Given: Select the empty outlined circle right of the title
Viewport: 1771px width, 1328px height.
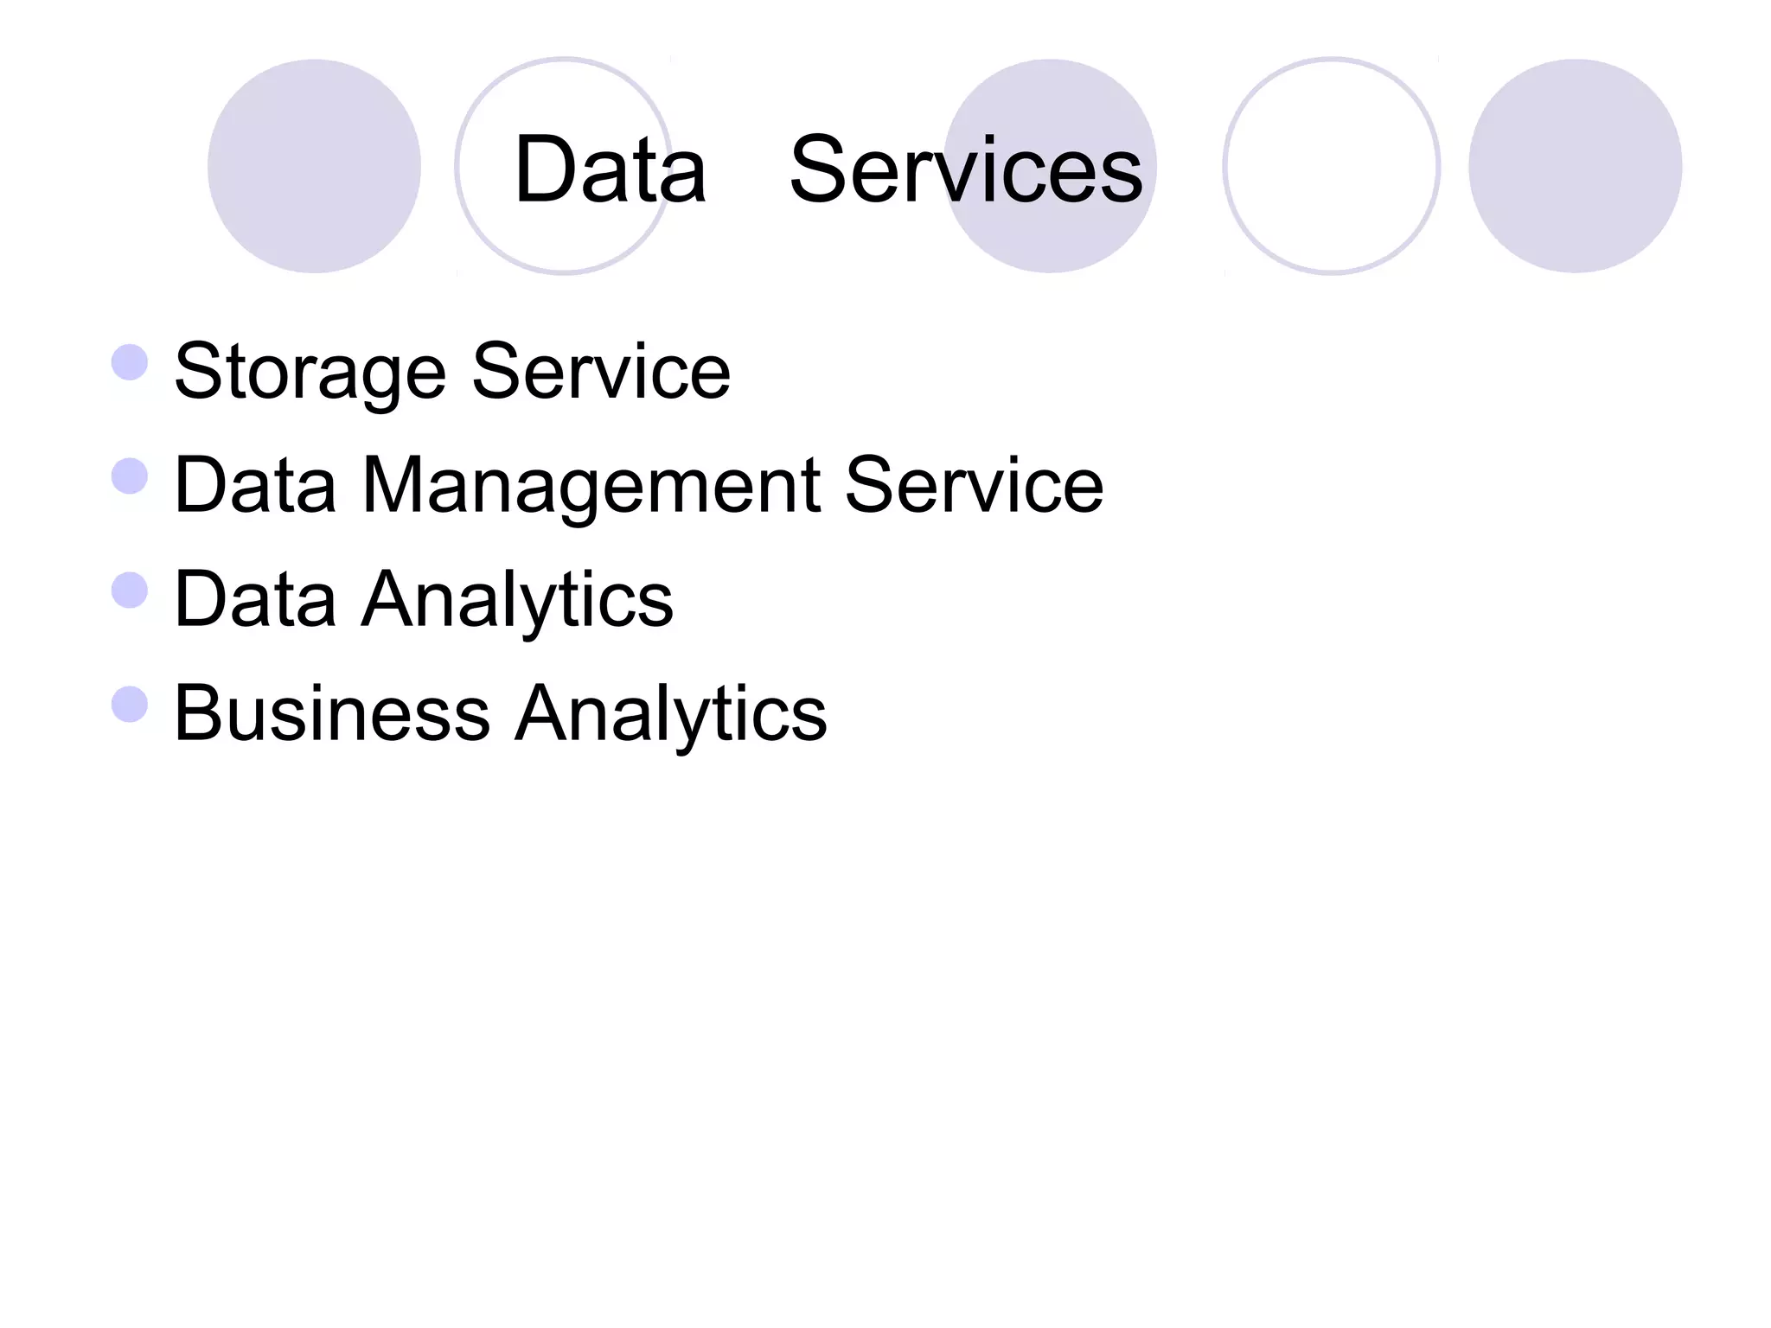Looking at the screenshot, I should point(1331,166).
